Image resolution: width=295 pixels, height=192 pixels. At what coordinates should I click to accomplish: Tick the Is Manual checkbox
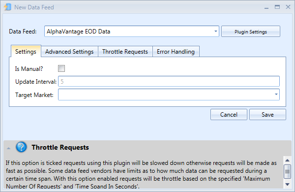point(61,68)
